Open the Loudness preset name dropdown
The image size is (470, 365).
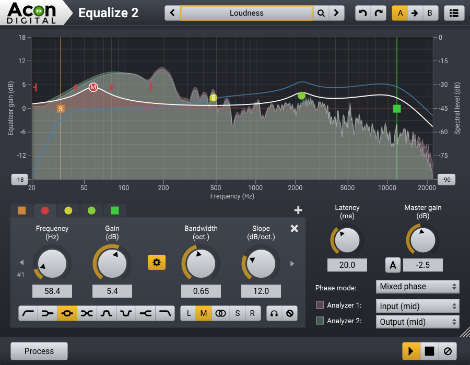(x=246, y=13)
